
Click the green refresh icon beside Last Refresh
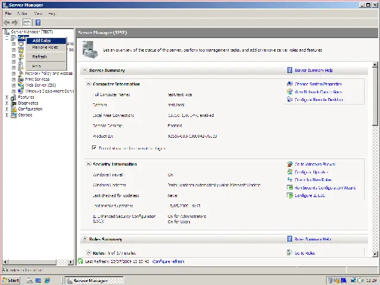click(80, 261)
